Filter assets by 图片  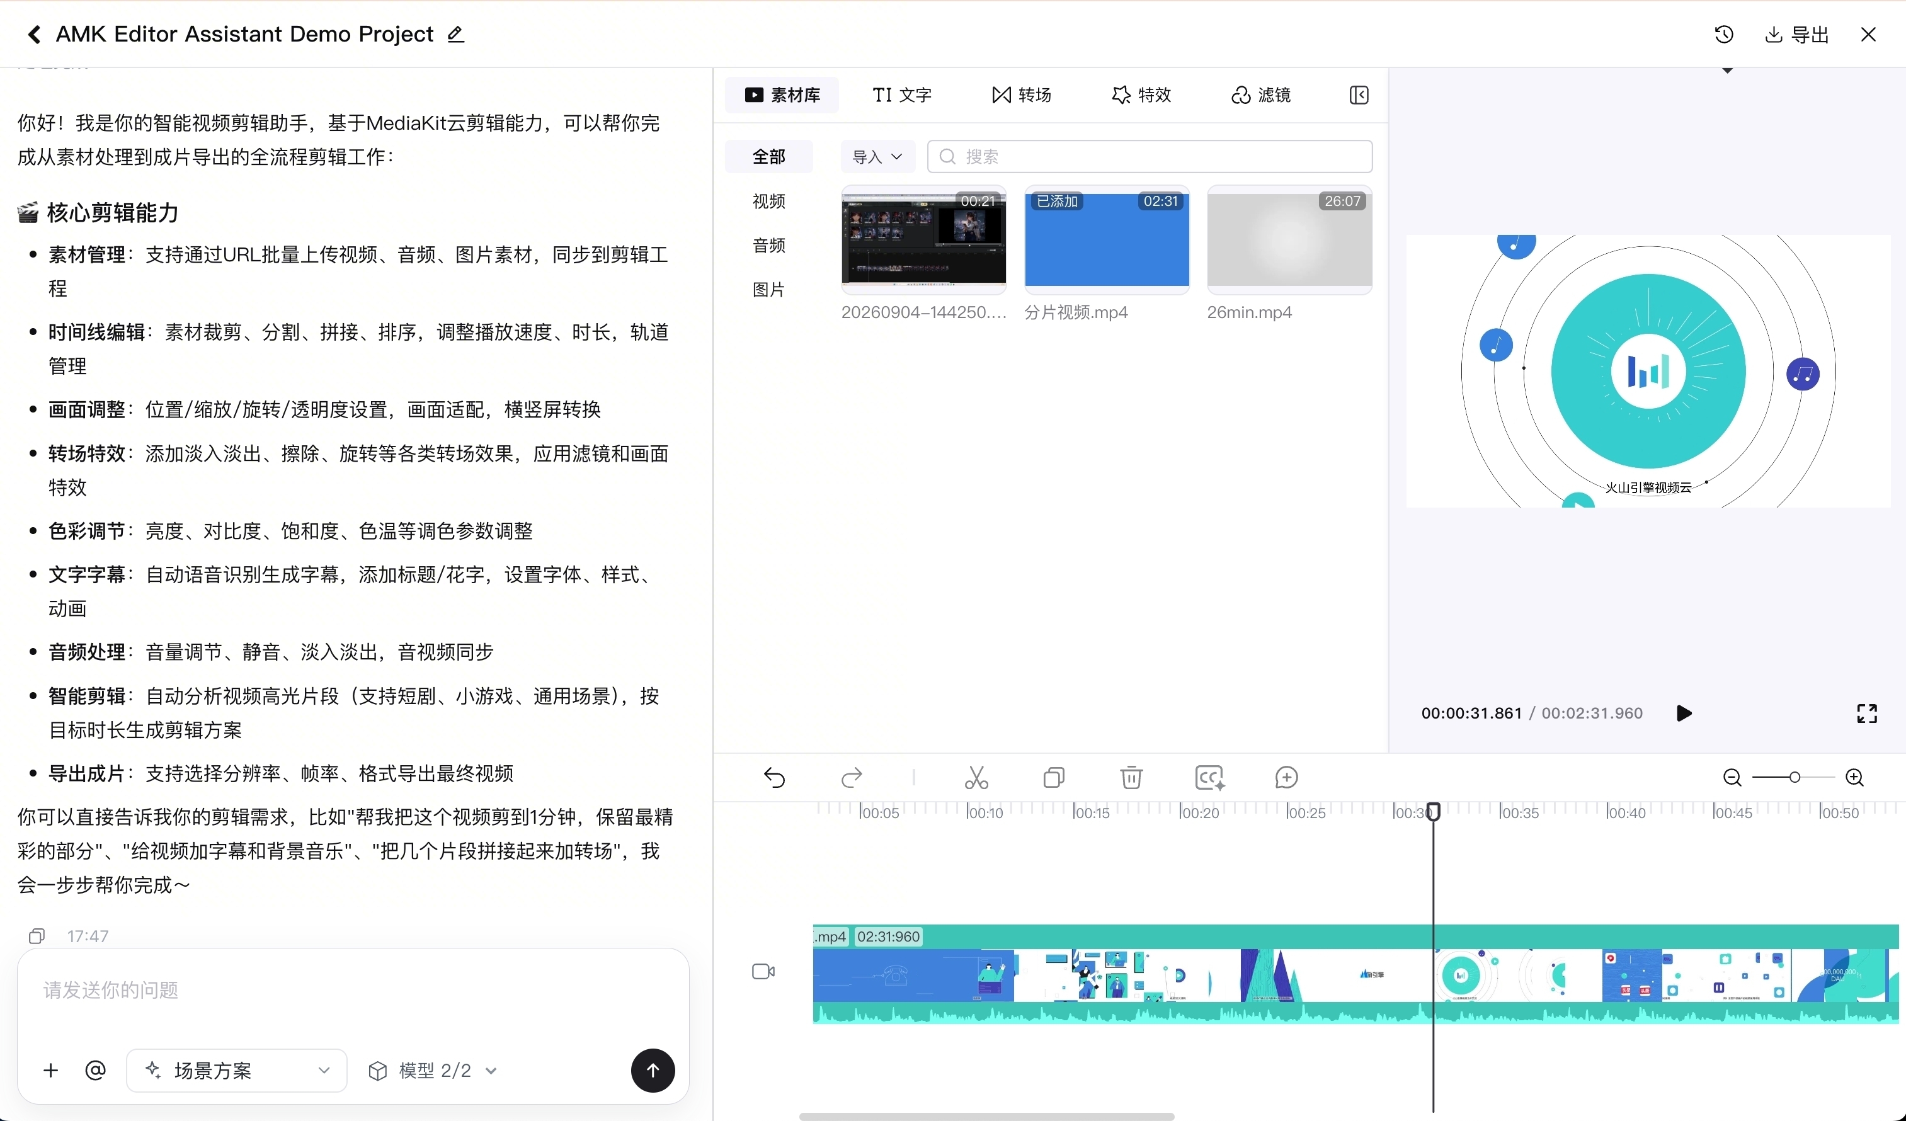[768, 290]
